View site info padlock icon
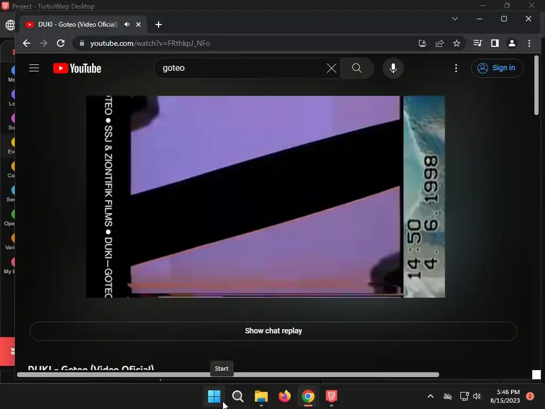Image resolution: width=545 pixels, height=409 pixels. click(x=82, y=43)
